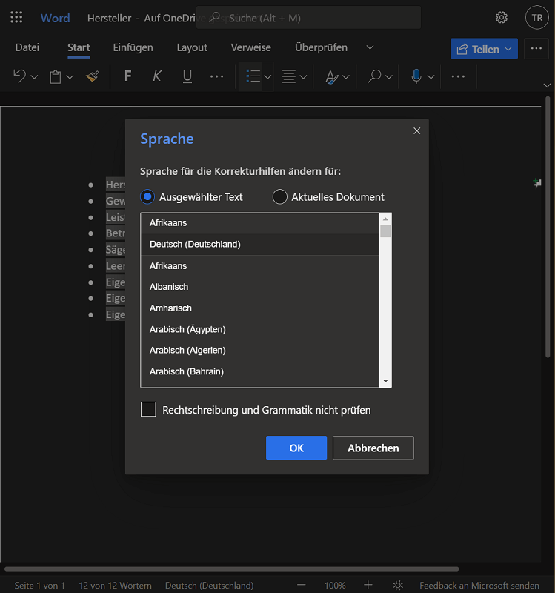Switch to the Überprüfen tab
555x593 pixels.
321,47
